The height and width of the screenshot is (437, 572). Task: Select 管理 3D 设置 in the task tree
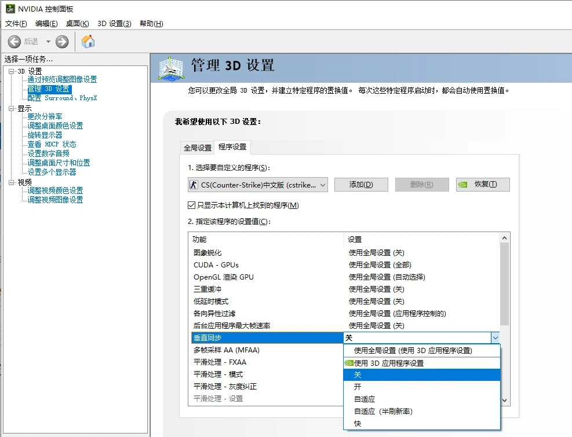(49, 89)
